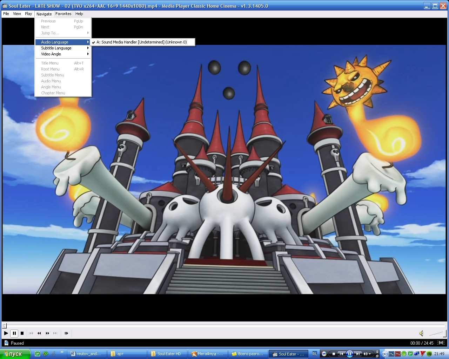Click the stereo audio indicator in status bar

441,343
